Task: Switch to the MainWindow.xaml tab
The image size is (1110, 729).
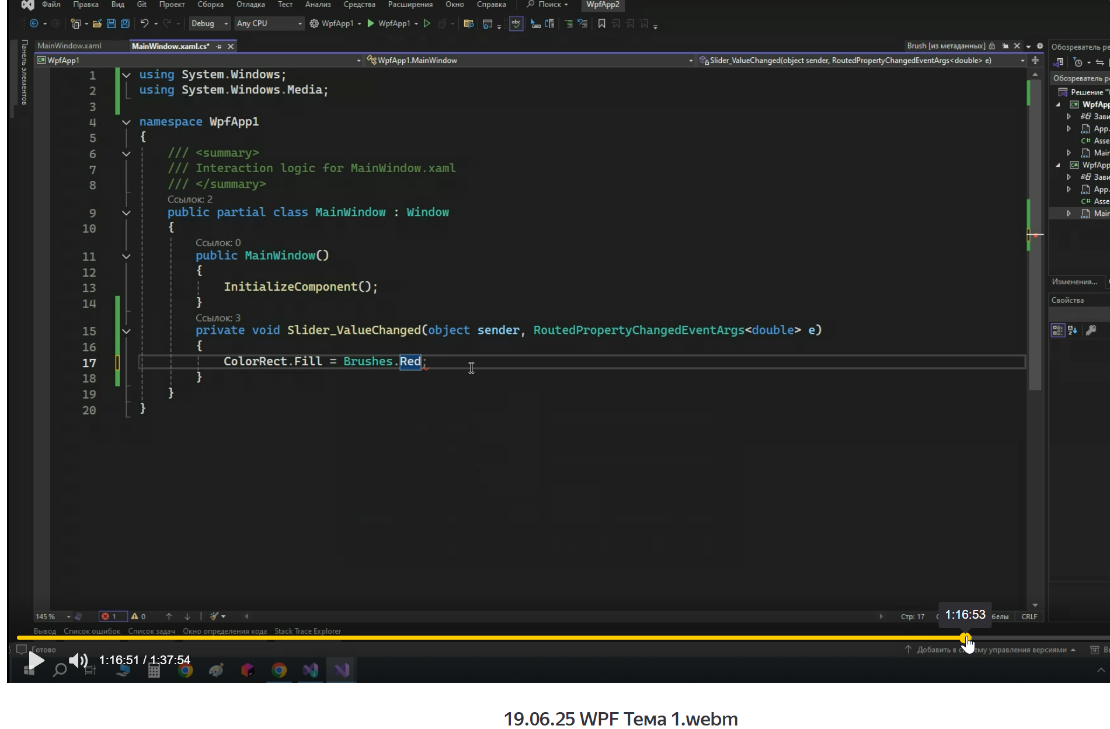Action: tap(69, 46)
